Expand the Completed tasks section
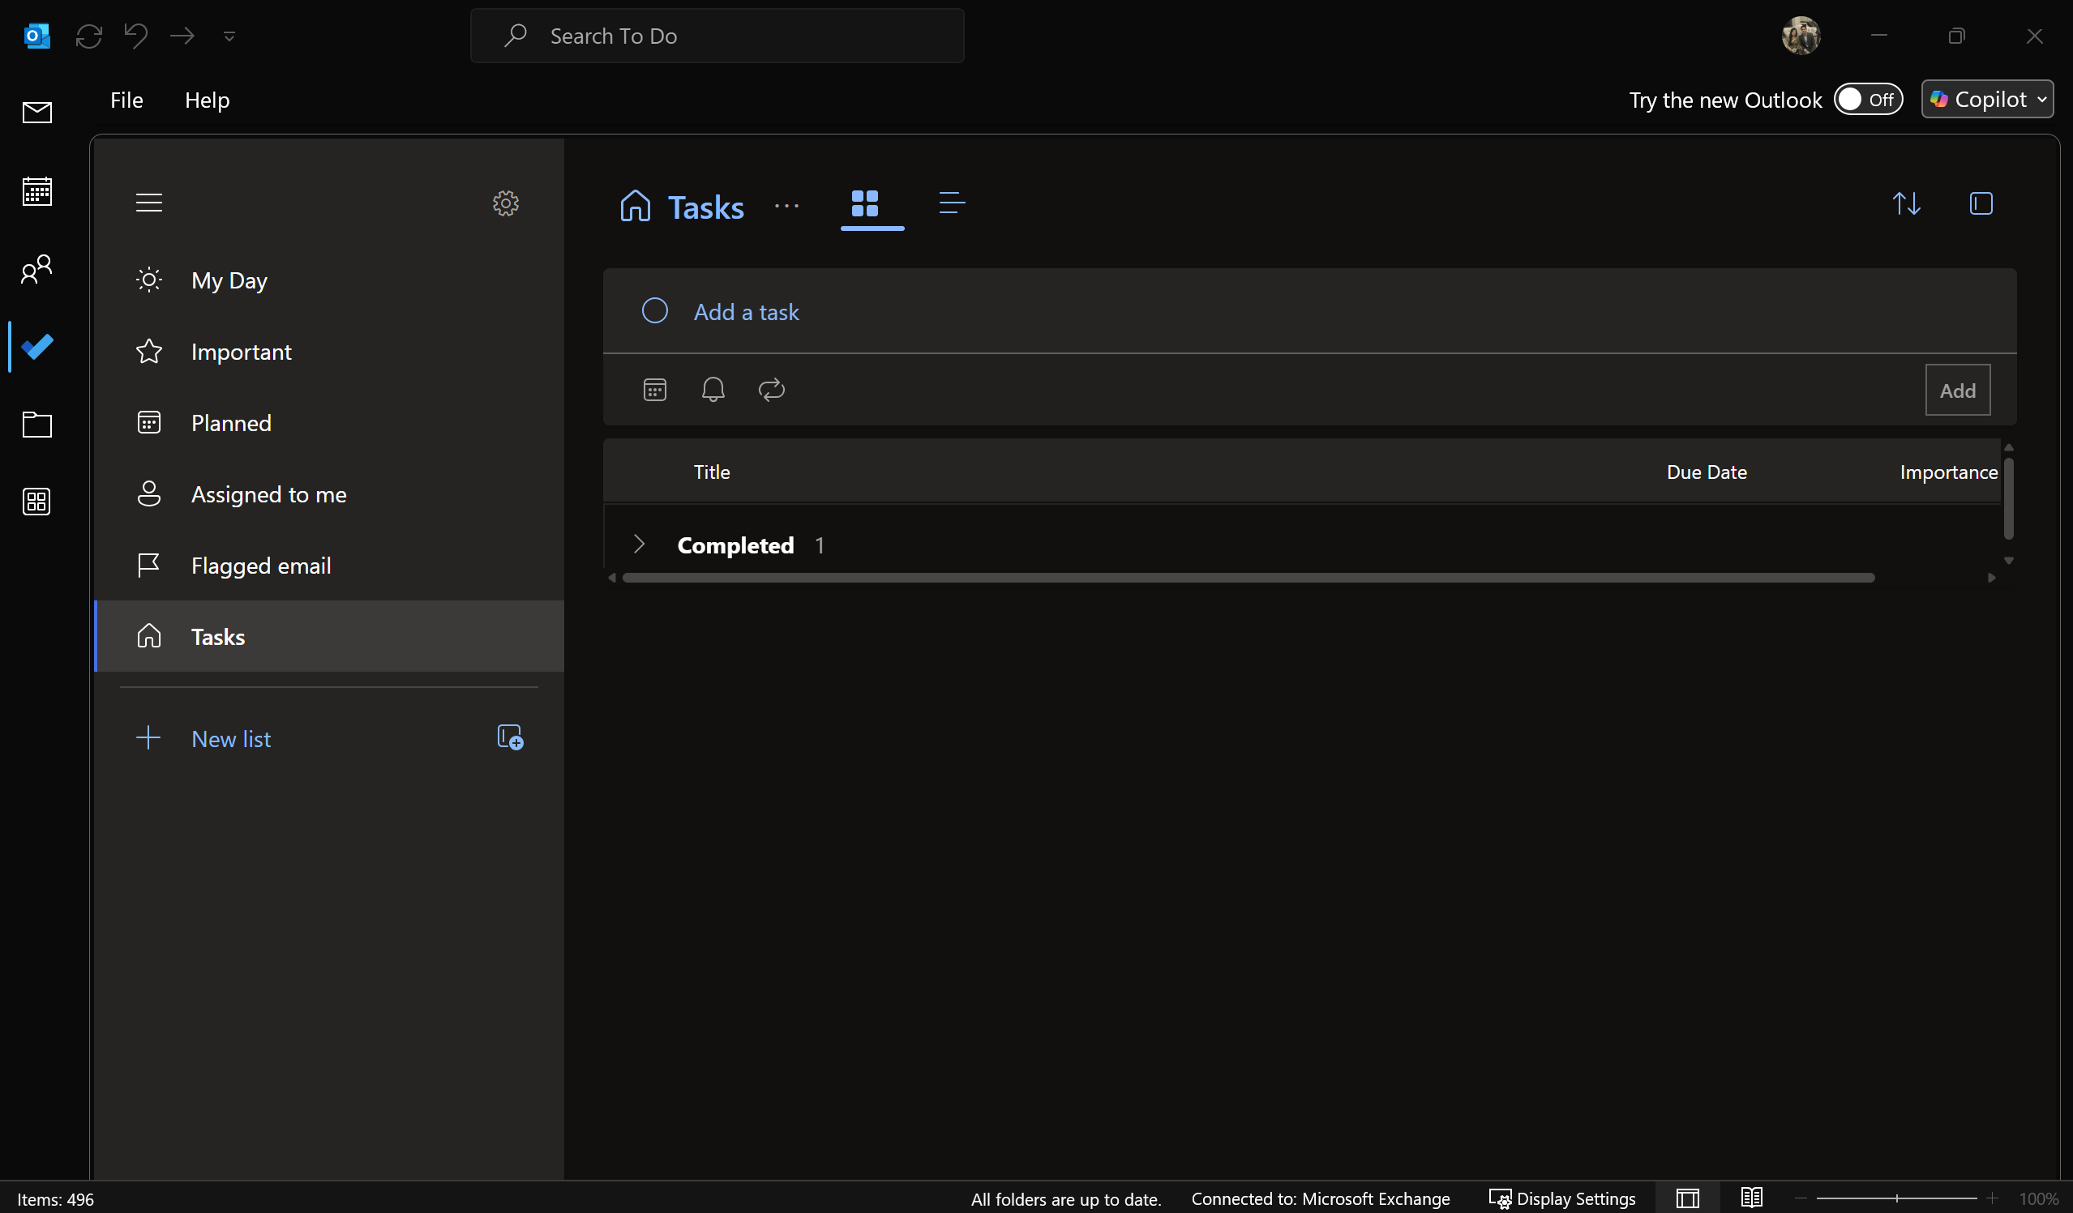Image resolution: width=2073 pixels, height=1213 pixels. pos(639,544)
